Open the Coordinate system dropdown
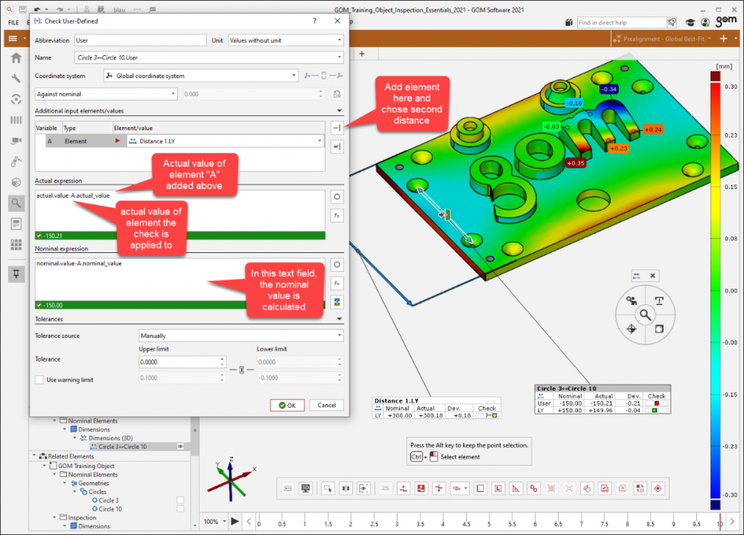The image size is (744, 535). (200, 75)
